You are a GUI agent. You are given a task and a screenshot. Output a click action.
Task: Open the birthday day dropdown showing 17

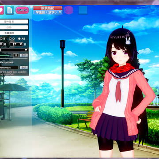coord(17,44)
